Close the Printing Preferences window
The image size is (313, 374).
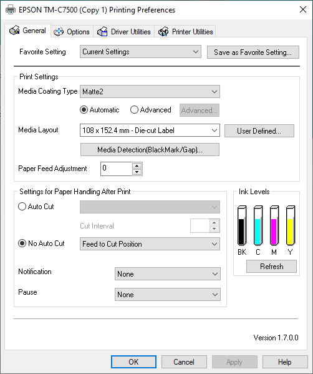pos(303,9)
